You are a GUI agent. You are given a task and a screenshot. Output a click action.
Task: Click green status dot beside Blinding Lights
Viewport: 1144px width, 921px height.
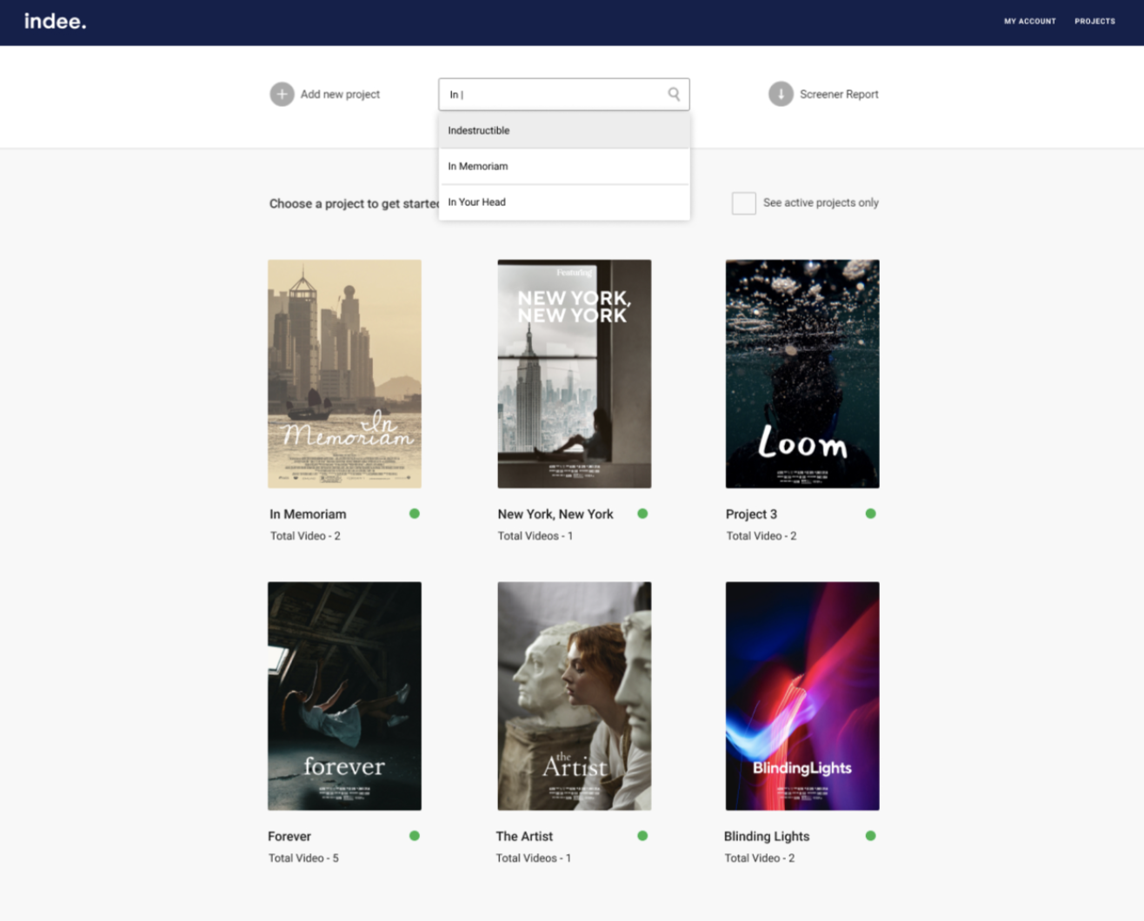click(870, 836)
